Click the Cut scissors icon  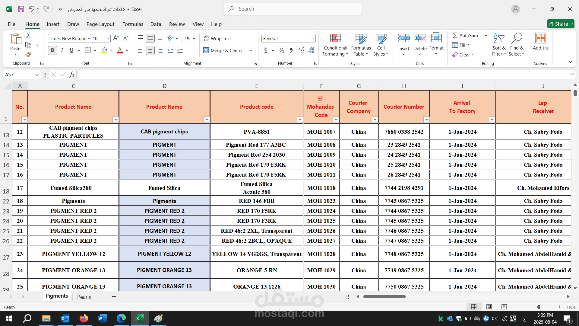[28, 36]
